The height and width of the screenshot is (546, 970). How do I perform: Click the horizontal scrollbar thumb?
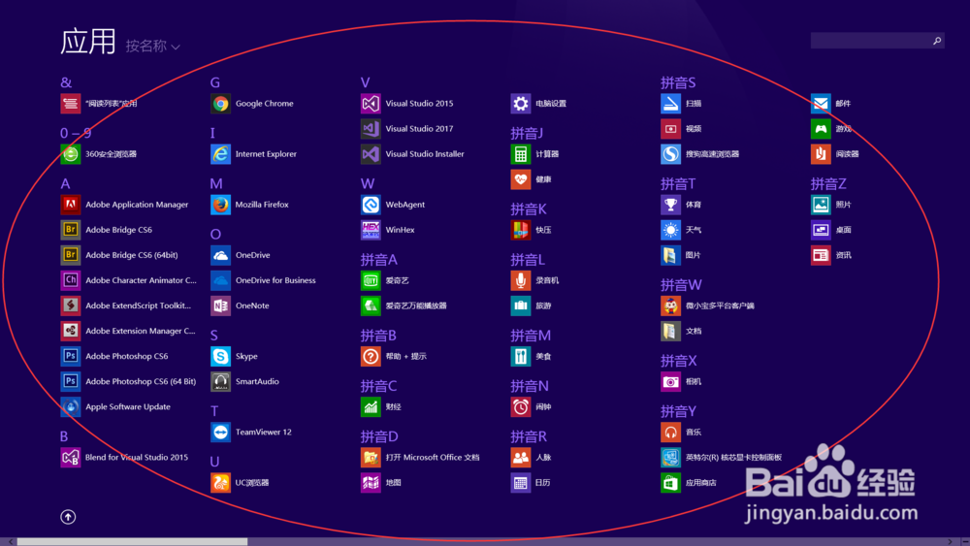tap(132, 542)
